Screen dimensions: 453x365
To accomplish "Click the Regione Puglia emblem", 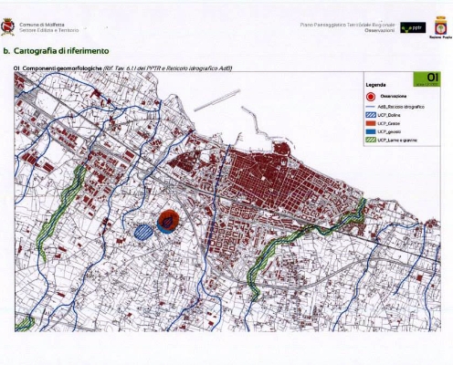I will pos(440,27).
